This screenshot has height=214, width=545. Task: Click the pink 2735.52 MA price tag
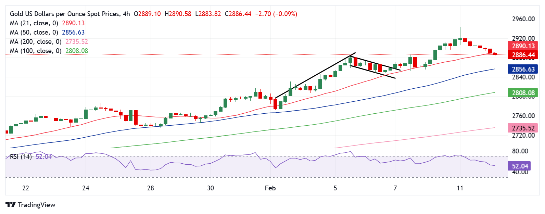(523, 128)
